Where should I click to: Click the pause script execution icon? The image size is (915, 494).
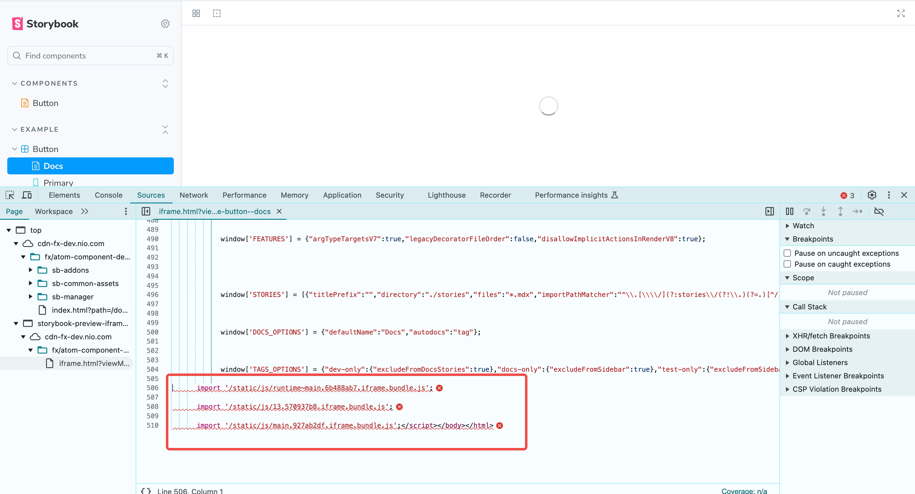pyautogui.click(x=789, y=211)
